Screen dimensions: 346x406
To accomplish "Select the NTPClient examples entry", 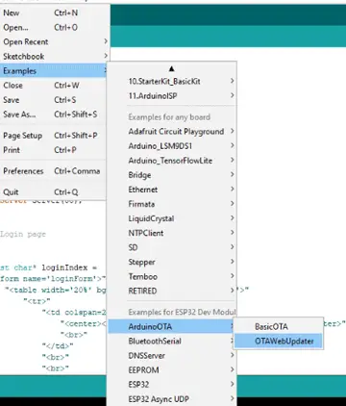I will coord(172,233).
